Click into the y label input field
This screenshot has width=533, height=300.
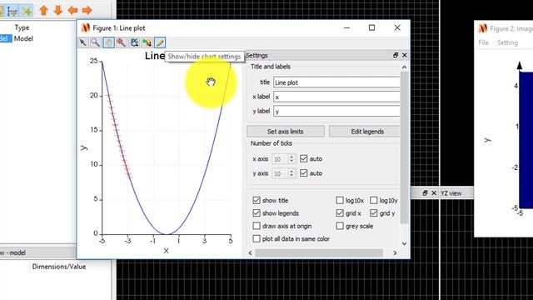(336, 111)
